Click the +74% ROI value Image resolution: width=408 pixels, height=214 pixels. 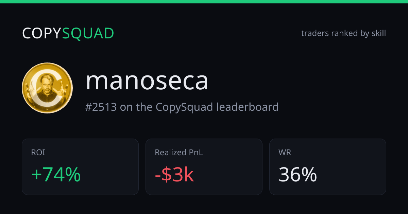point(56,175)
